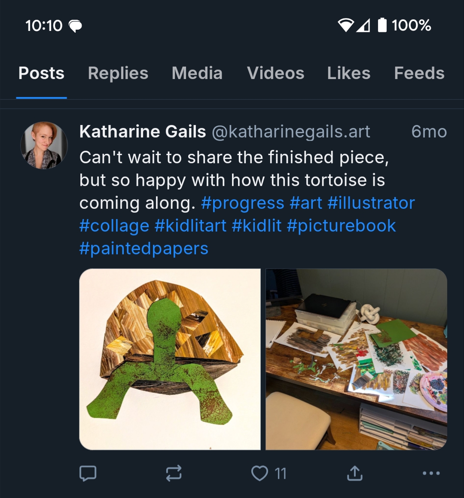Open the three-dot post options menu
Screen dimensions: 464x498
431,473
